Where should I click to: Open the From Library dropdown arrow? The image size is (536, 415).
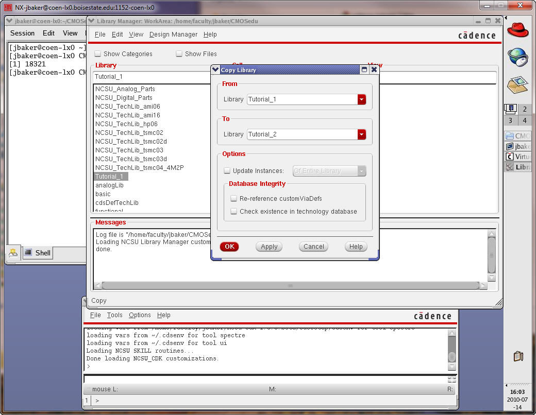[x=362, y=99]
